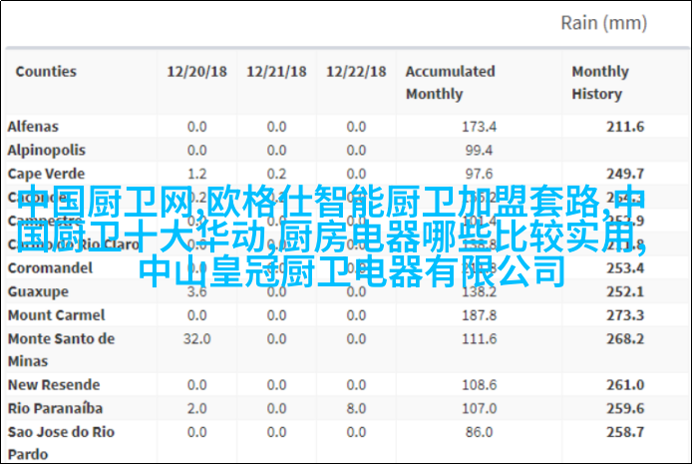This screenshot has width=693, height=465.
Task: Click the 108.6 value for New Resende
Action: [479, 385]
